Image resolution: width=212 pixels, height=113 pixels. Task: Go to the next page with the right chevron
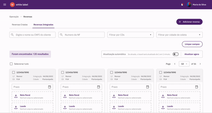point(200,64)
